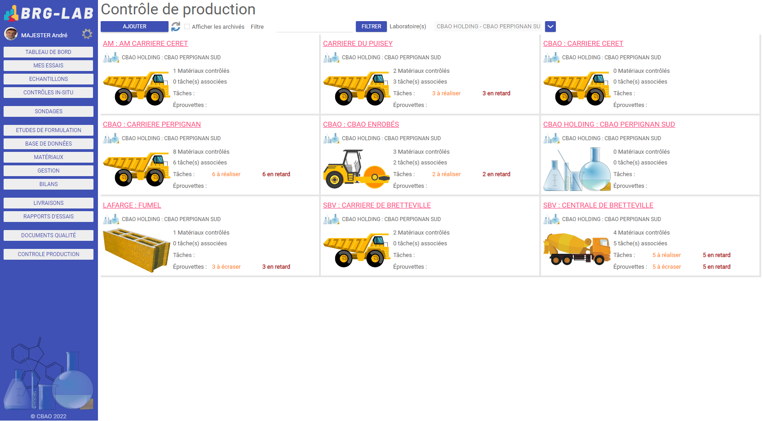The width and height of the screenshot is (763, 421).
Task: Click the Filtre text input field
Action: click(315, 27)
